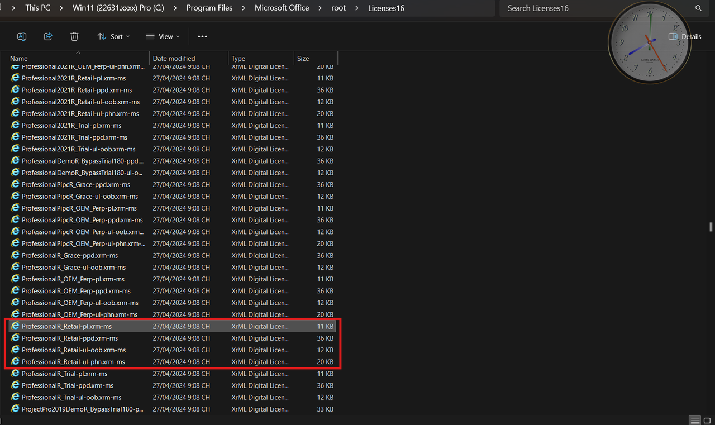Expand the chevron after root in the breadcrumb

[x=357, y=8]
